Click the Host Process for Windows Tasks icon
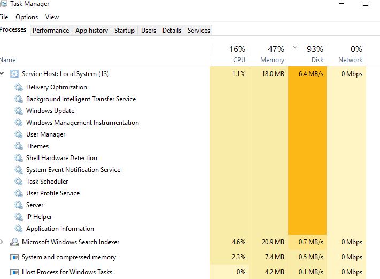380x279 pixels. click(x=14, y=272)
